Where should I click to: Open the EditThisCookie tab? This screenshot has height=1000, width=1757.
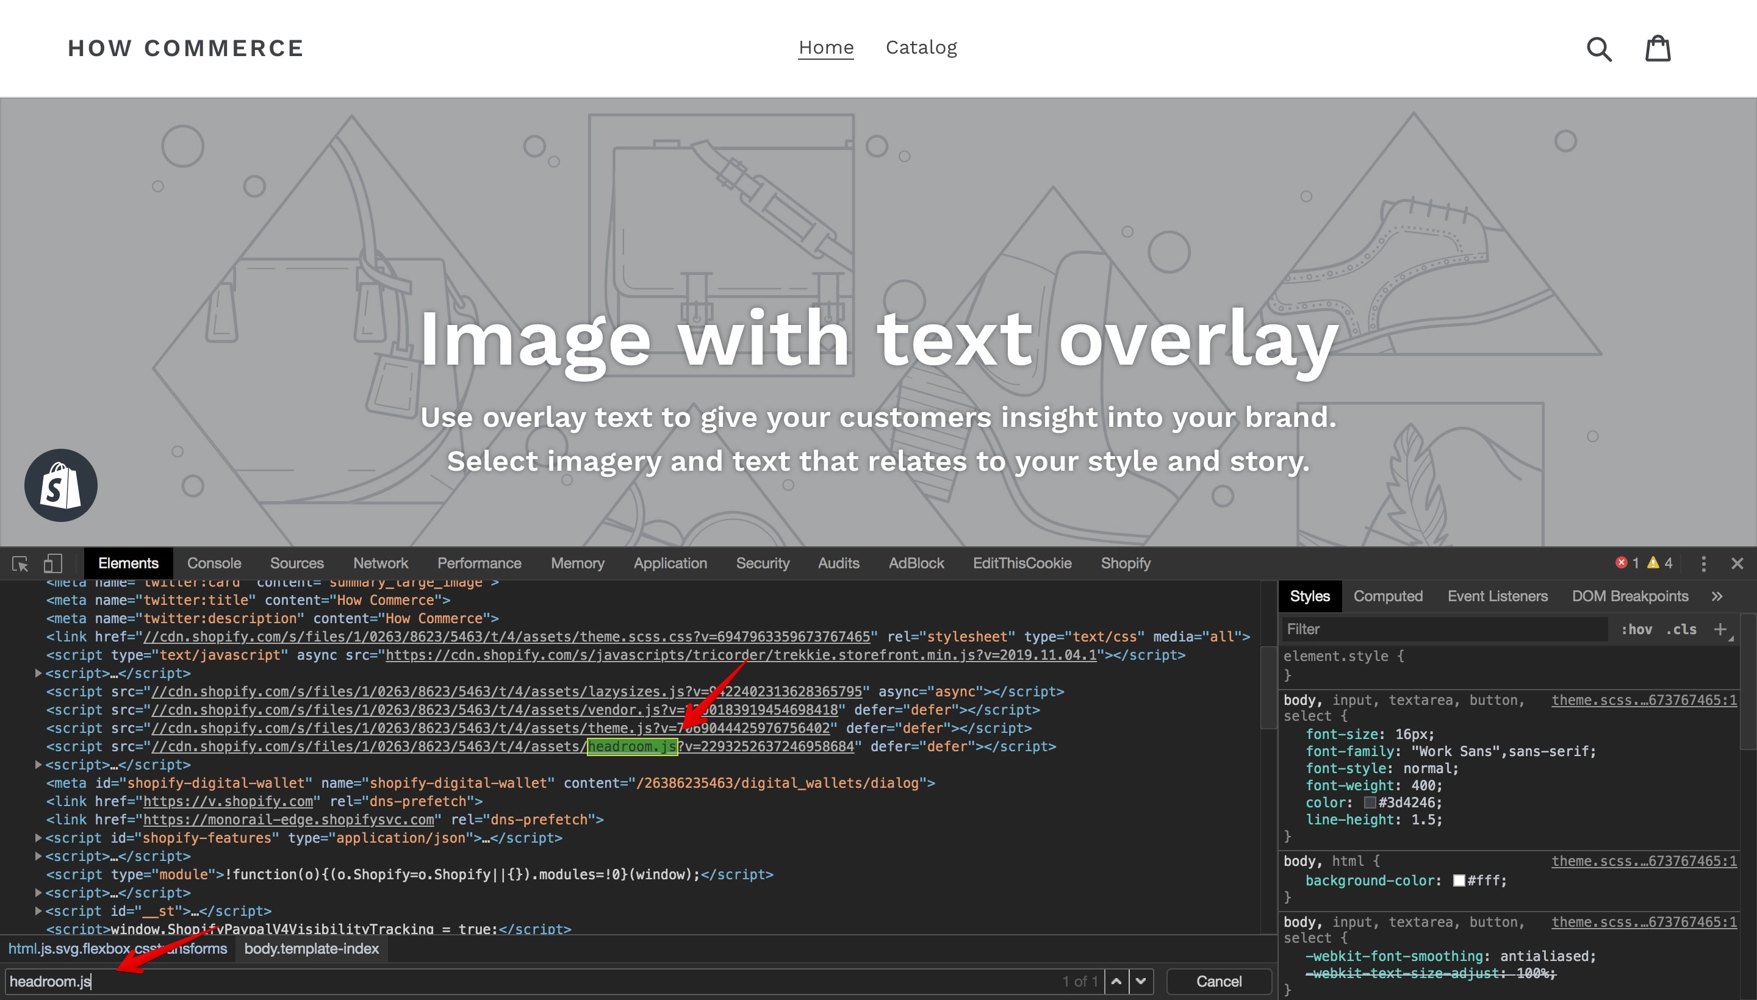click(x=1022, y=563)
